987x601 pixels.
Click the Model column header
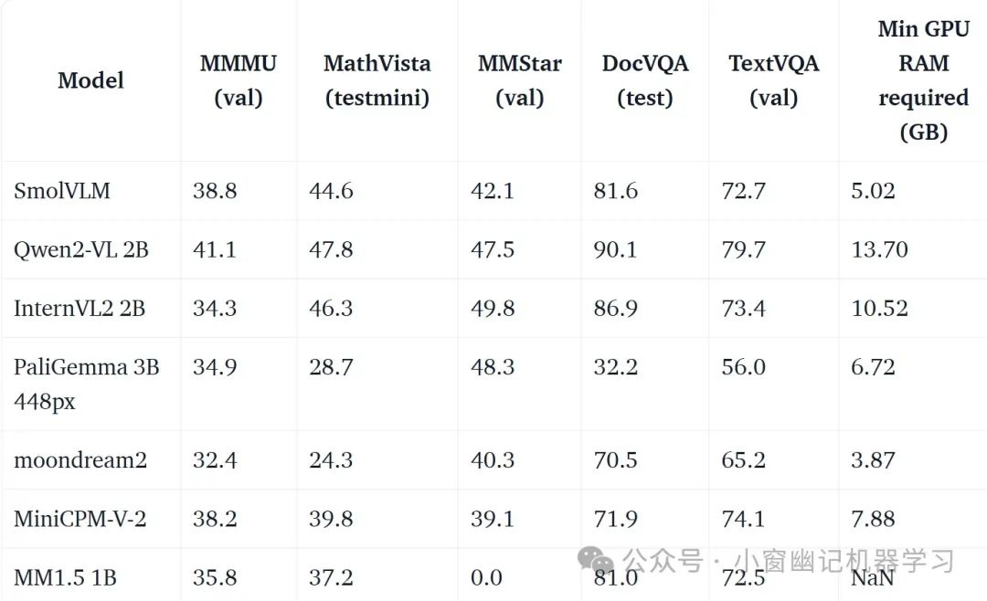coord(90,80)
